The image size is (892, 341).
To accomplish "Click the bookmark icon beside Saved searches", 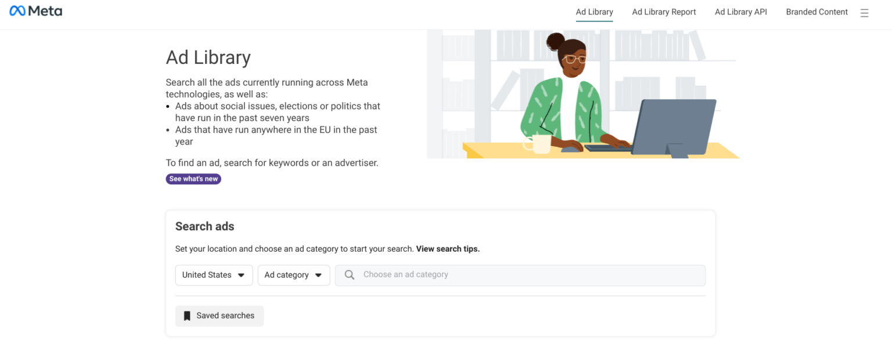I will [x=187, y=315].
